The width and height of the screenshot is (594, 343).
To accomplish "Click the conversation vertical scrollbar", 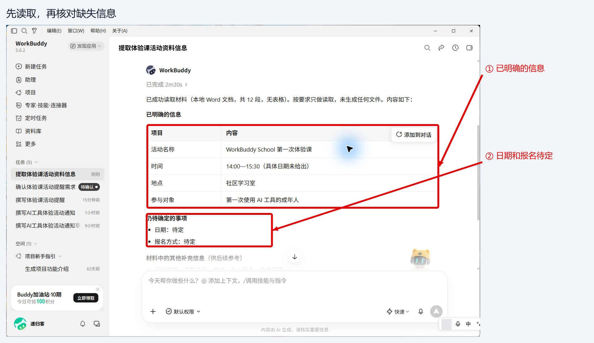I will click(x=478, y=173).
